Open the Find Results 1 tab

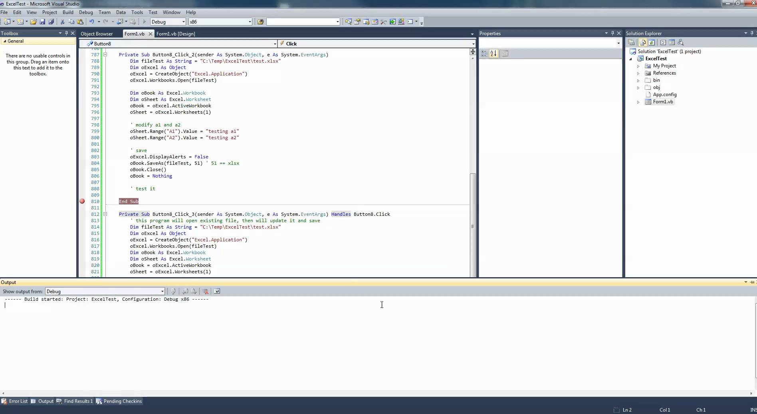(x=75, y=401)
